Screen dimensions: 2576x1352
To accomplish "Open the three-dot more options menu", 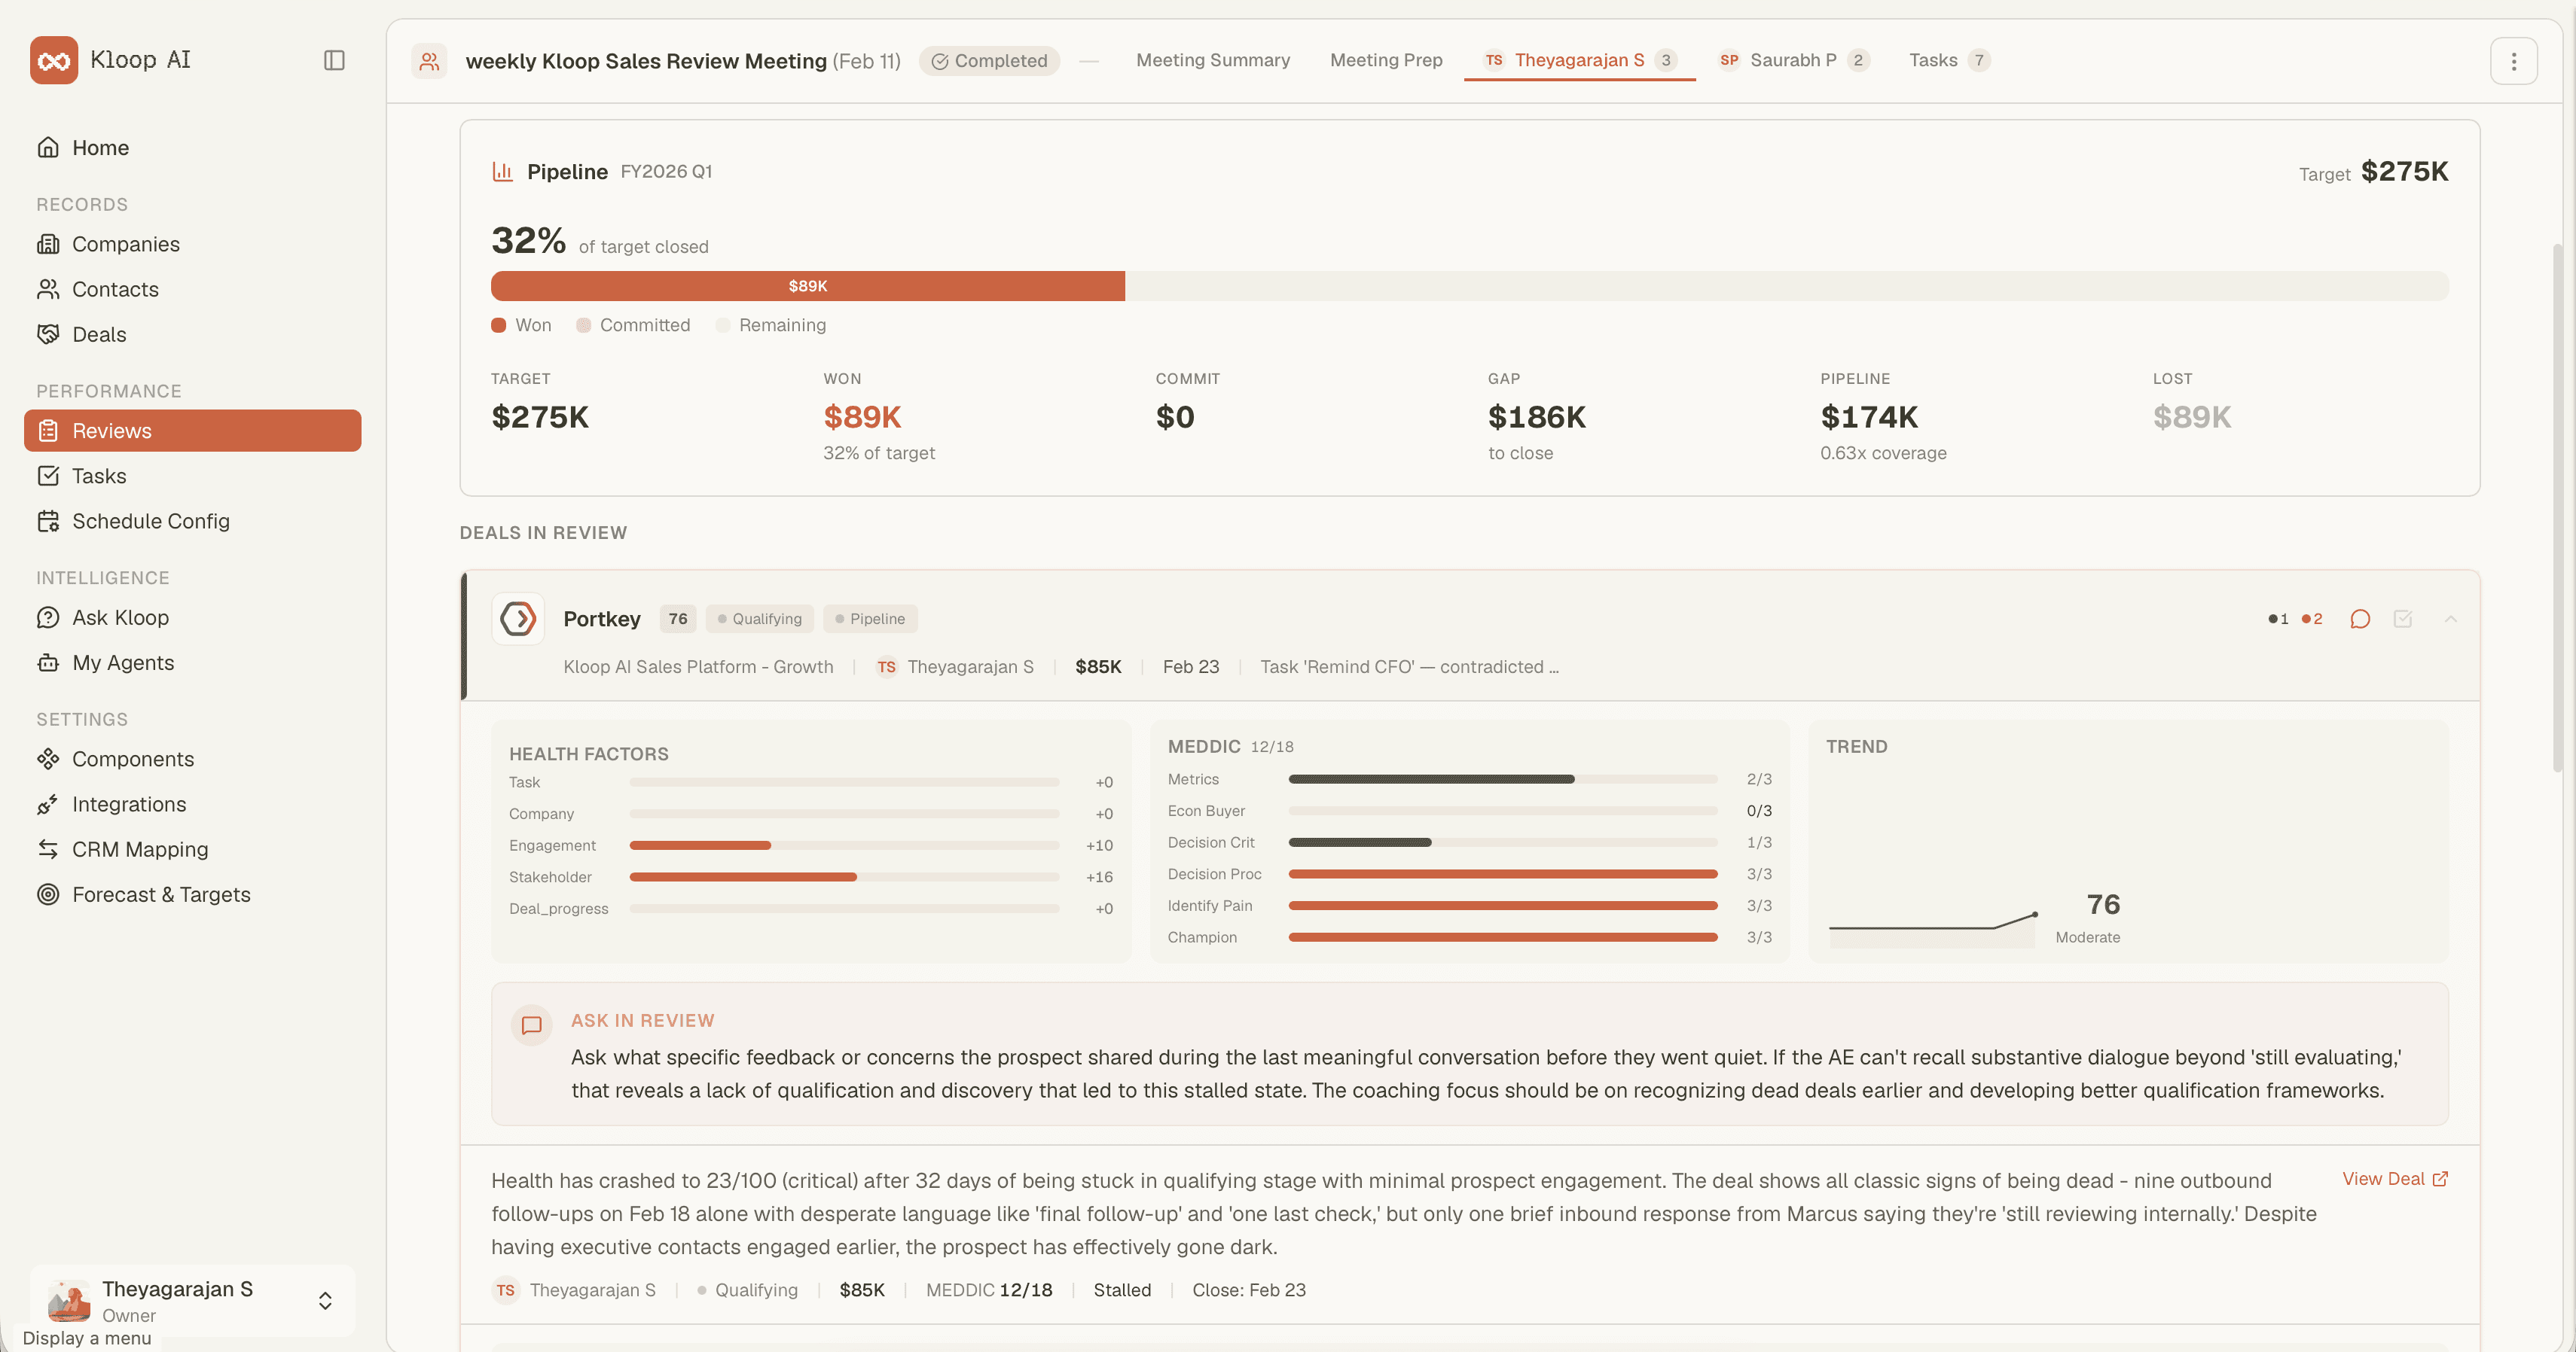I will 2513,61.
